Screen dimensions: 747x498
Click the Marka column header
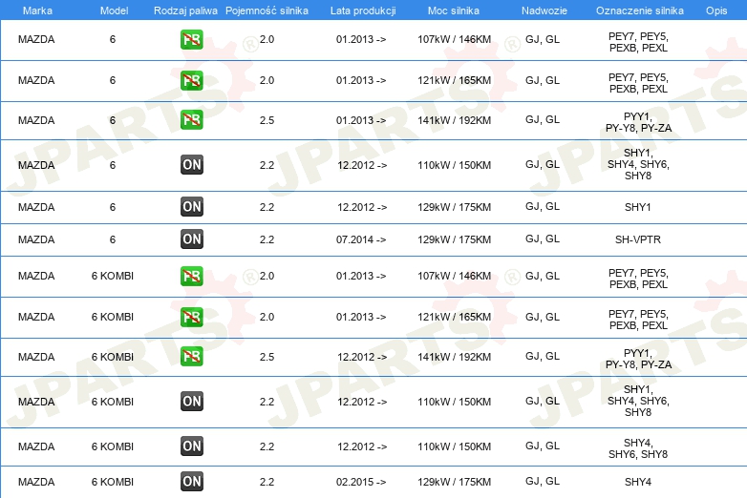click(37, 10)
